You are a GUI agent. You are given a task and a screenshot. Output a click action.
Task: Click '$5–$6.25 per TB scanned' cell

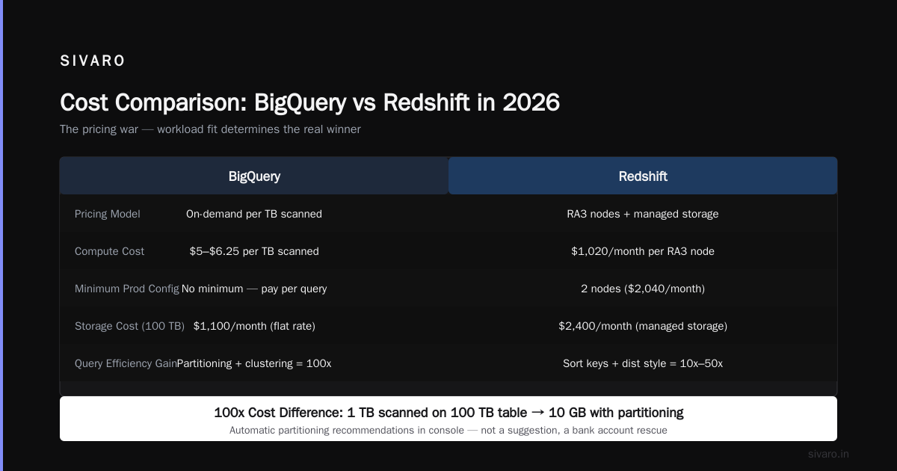254,251
